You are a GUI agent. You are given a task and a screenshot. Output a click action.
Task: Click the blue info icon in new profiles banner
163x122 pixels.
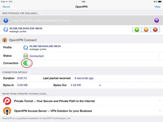point(6,21)
